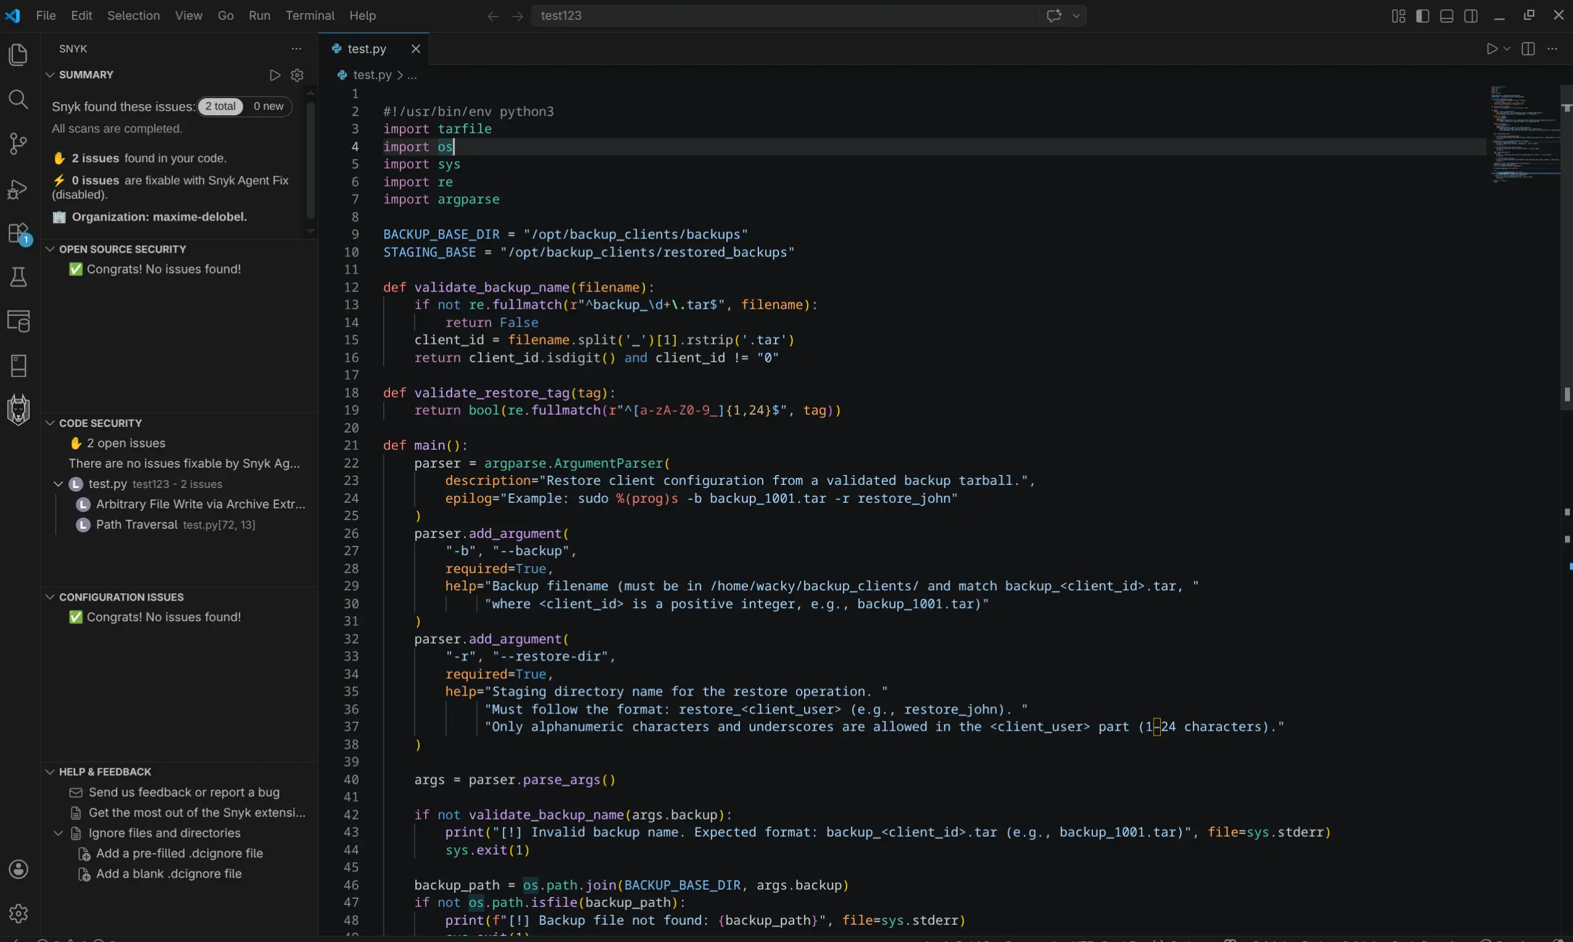The height and width of the screenshot is (942, 1573).
Task: Collapse the CODE SECURITY section
Action: click(49, 423)
